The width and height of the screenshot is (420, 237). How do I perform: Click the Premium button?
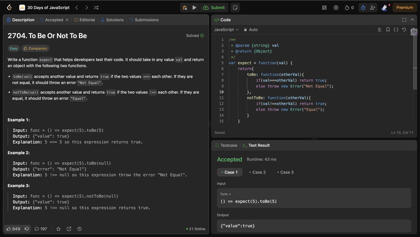point(405,7)
